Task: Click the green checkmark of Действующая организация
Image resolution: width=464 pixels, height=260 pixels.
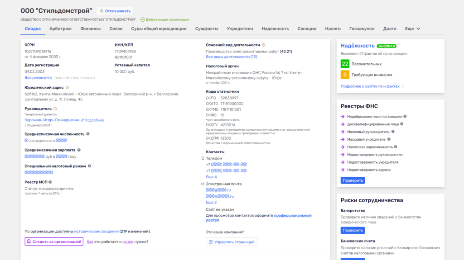Action: [143, 19]
